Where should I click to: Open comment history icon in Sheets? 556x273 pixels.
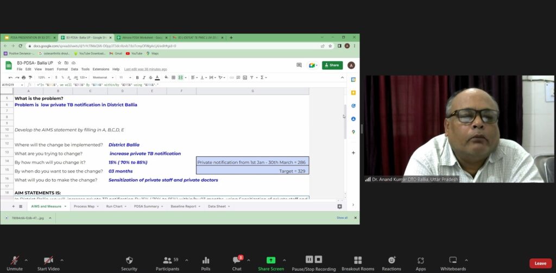point(299,65)
